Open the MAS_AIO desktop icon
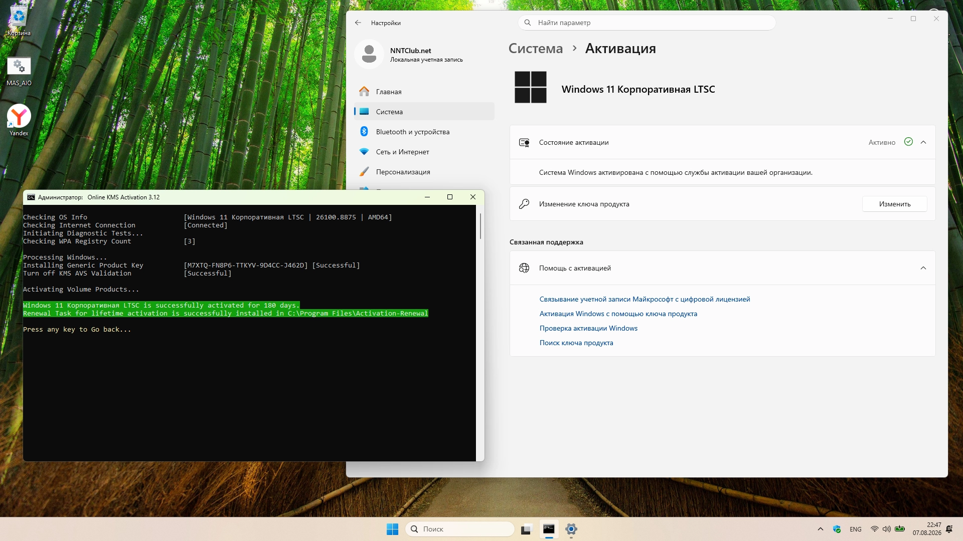This screenshot has width=963, height=541. point(19,71)
